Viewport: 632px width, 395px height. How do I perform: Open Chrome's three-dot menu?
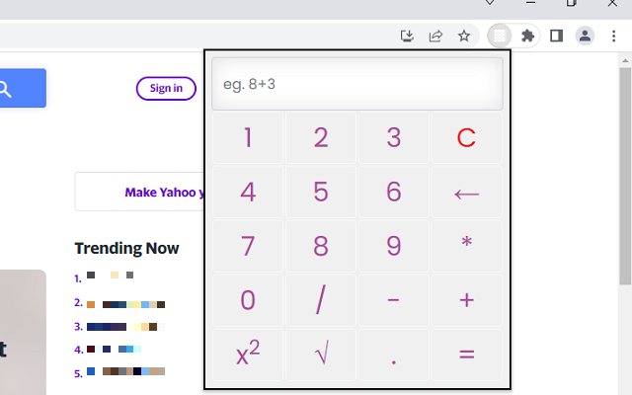(613, 37)
